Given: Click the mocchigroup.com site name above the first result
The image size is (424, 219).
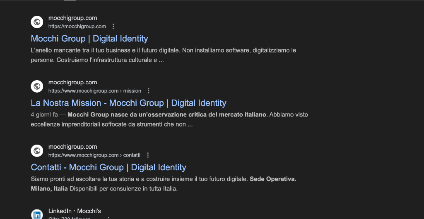Looking at the screenshot, I should (x=72, y=18).
